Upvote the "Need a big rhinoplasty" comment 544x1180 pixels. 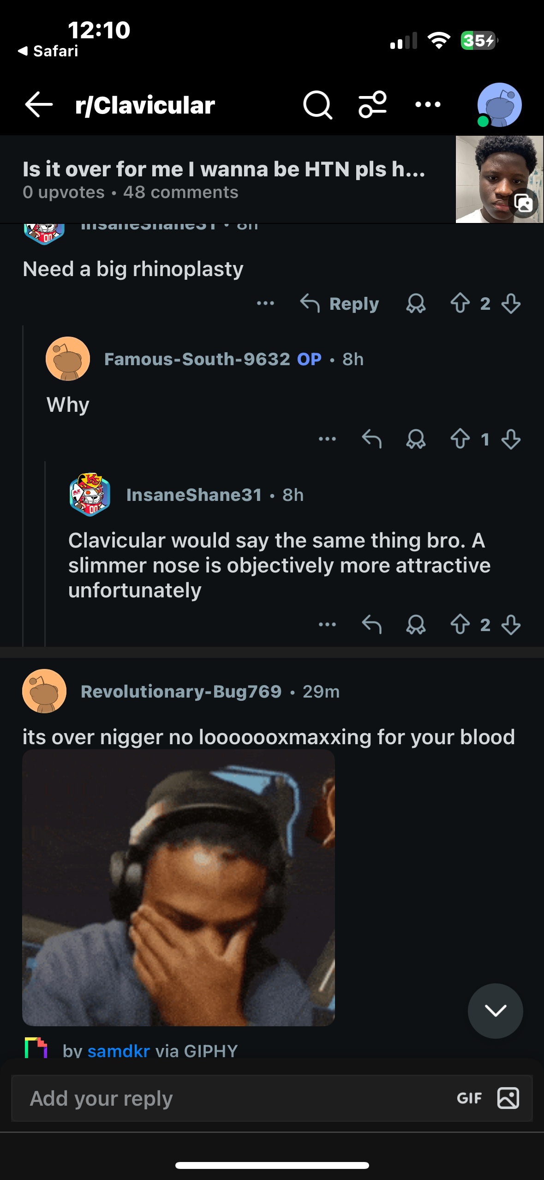click(x=460, y=304)
